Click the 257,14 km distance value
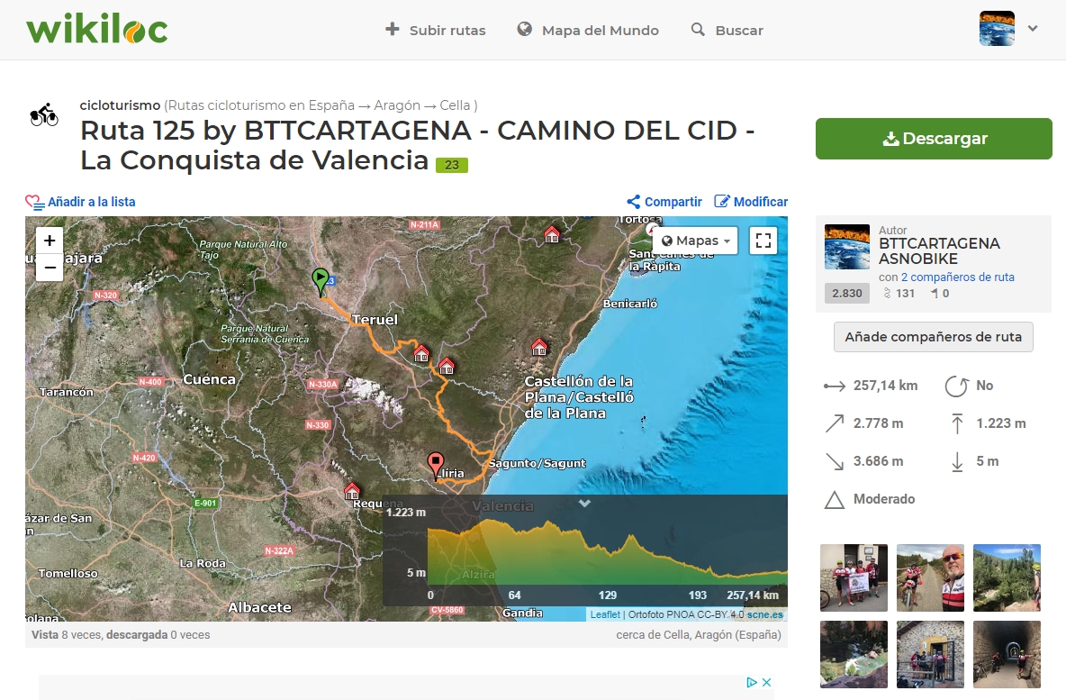1066x700 pixels. click(x=886, y=386)
